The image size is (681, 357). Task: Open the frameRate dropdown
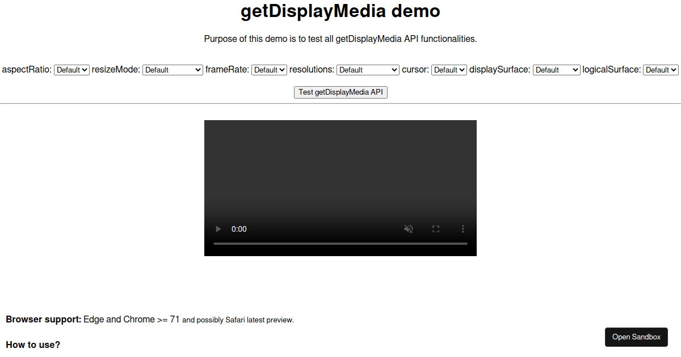pyautogui.click(x=269, y=70)
